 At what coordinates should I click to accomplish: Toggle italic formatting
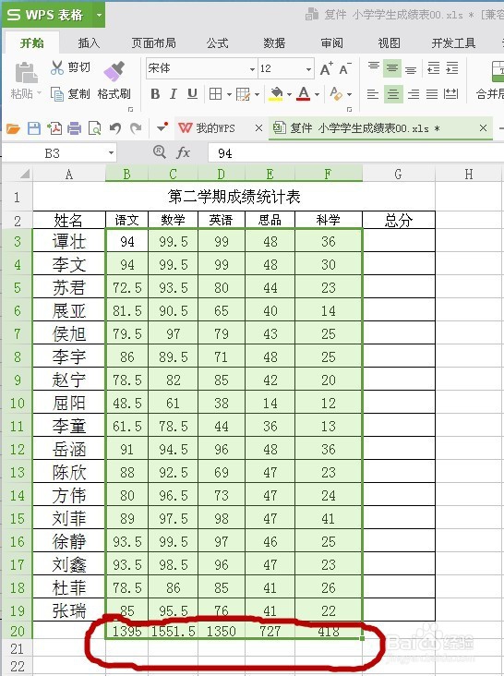pos(174,94)
